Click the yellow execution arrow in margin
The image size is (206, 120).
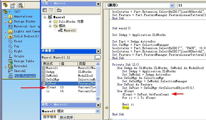107,108
